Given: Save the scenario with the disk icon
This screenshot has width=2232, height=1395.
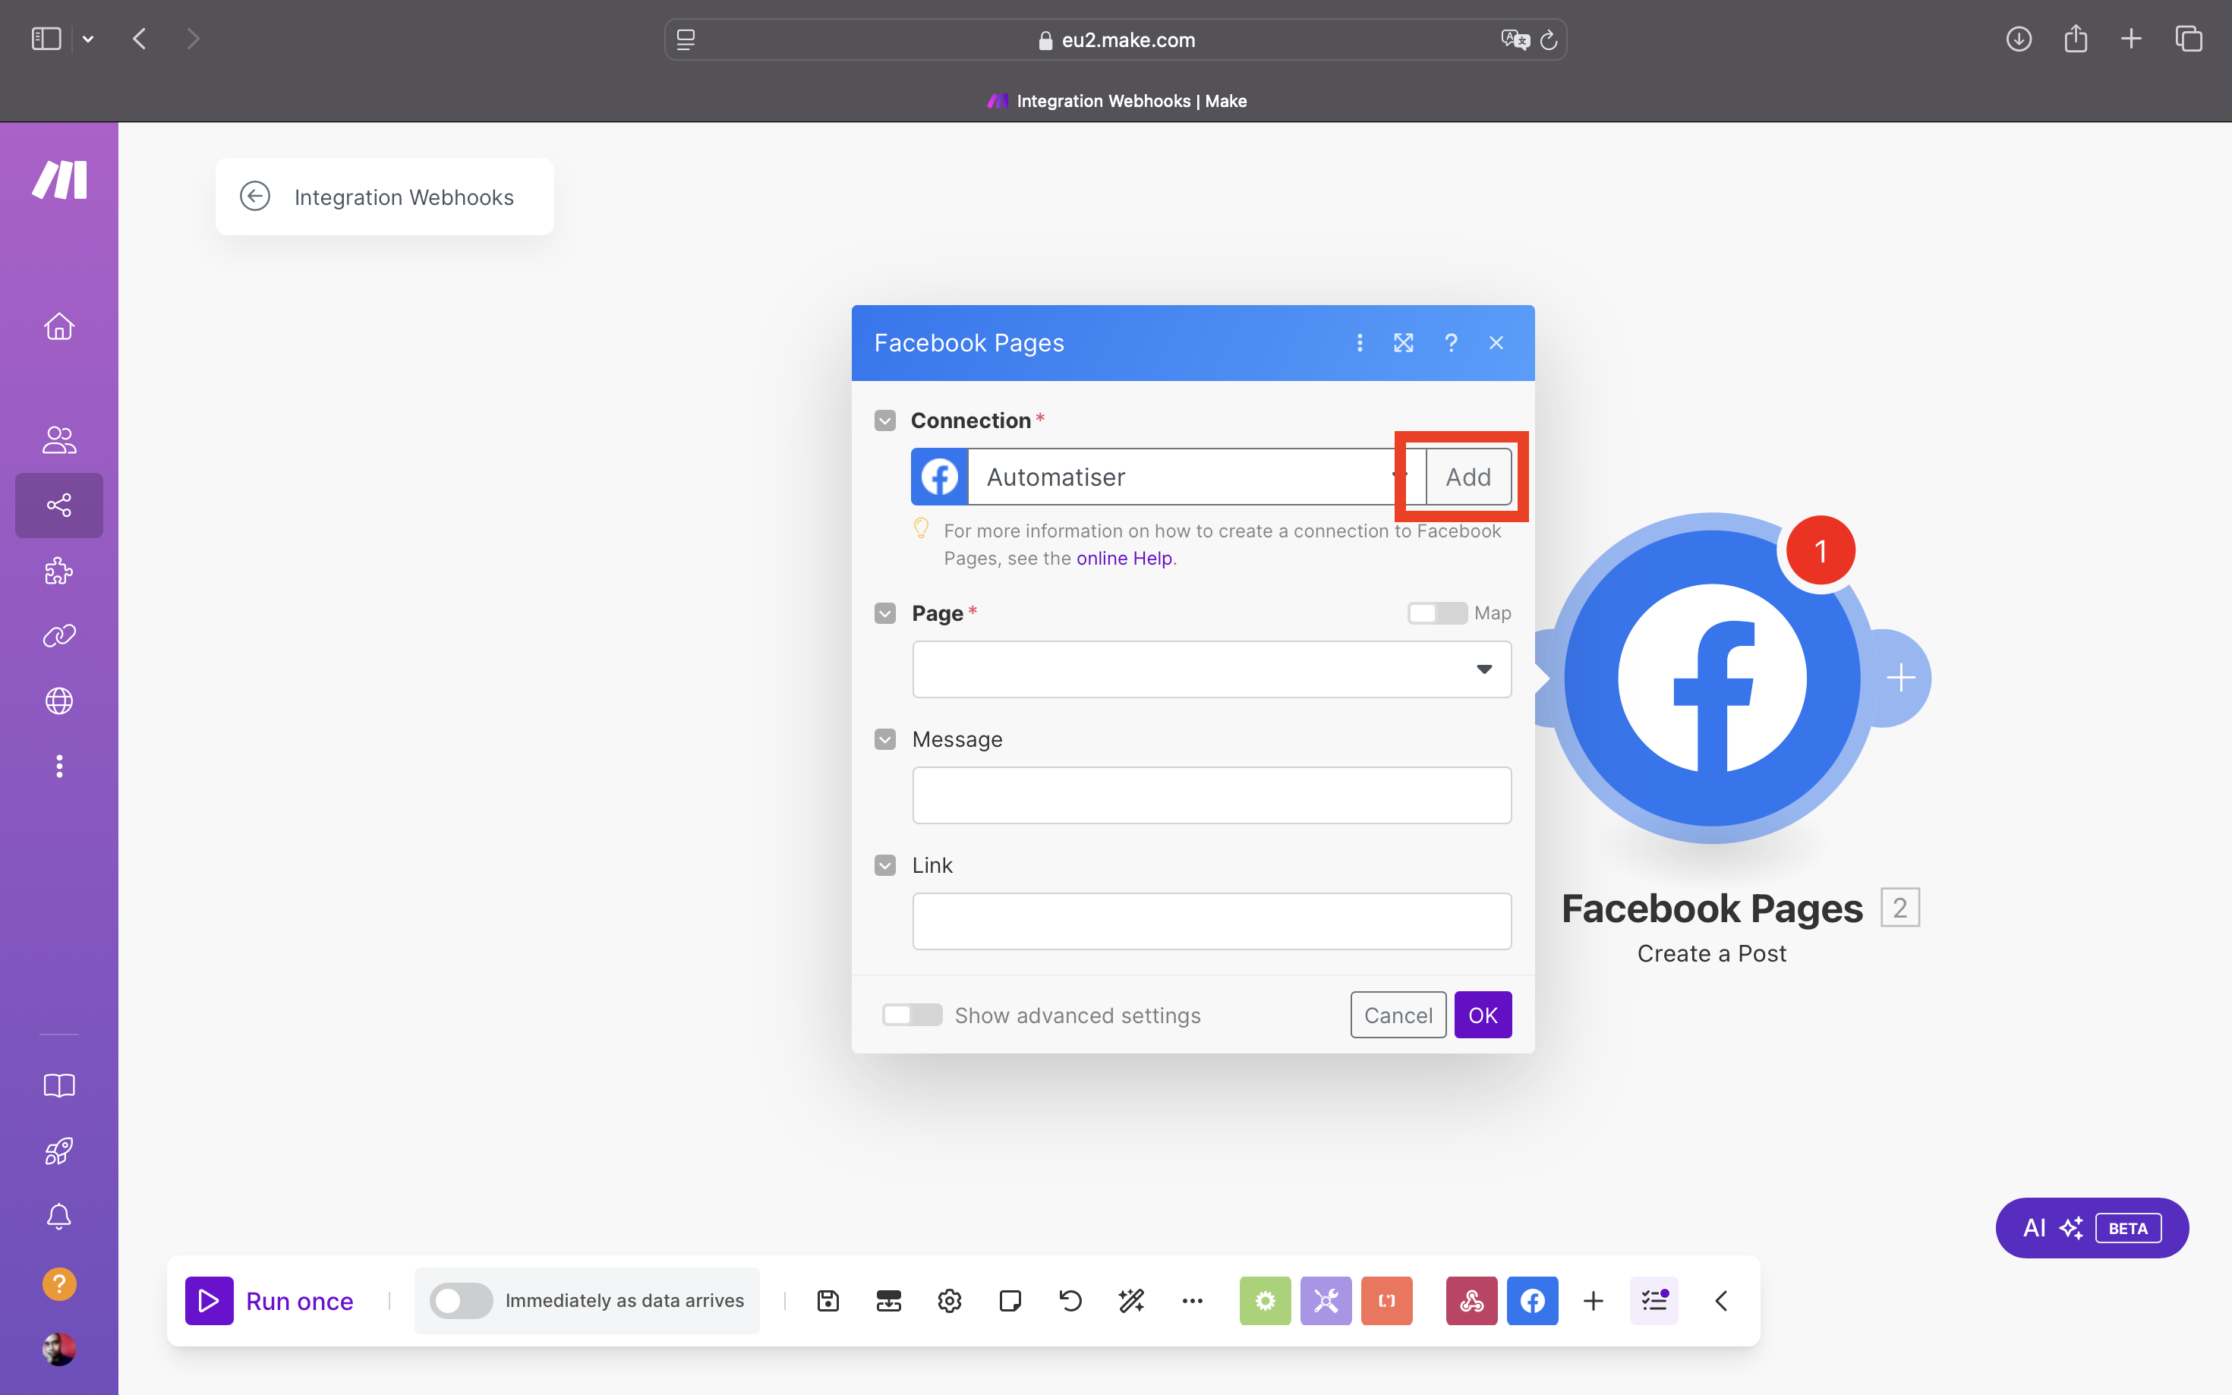Looking at the screenshot, I should pyautogui.click(x=828, y=1301).
